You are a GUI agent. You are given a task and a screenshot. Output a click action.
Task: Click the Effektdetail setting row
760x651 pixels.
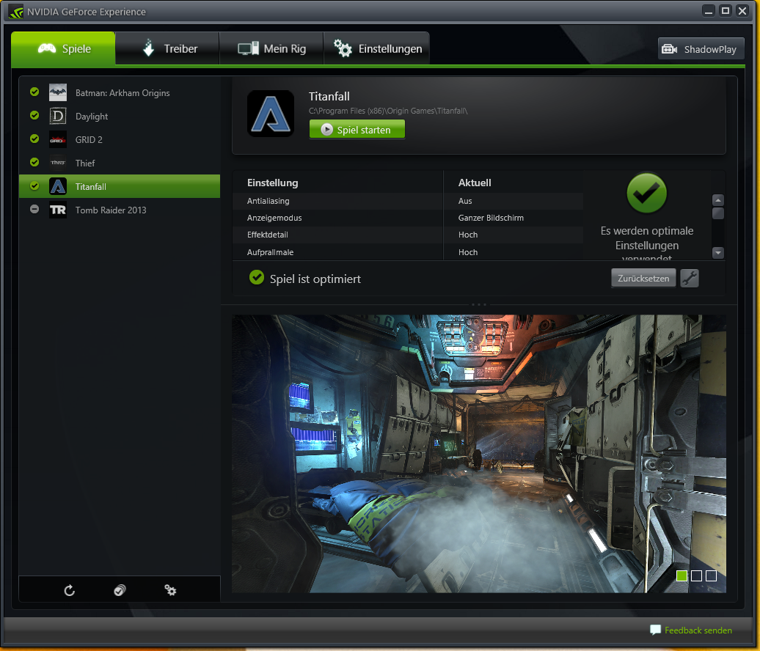tap(408, 235)
